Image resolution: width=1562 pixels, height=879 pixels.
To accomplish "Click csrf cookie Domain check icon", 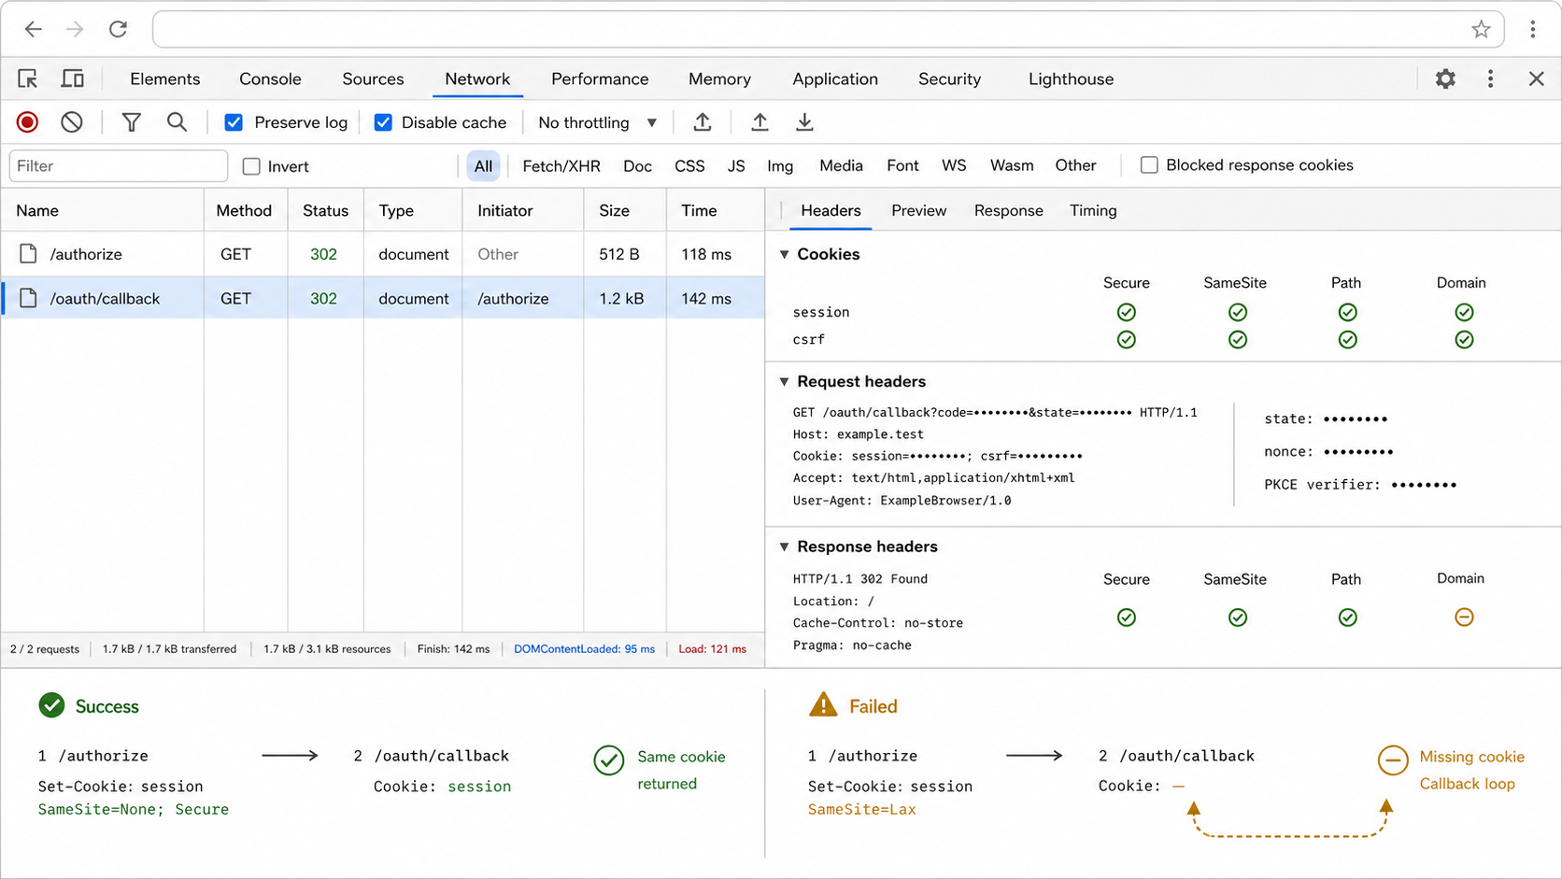I will (1464, 340).
